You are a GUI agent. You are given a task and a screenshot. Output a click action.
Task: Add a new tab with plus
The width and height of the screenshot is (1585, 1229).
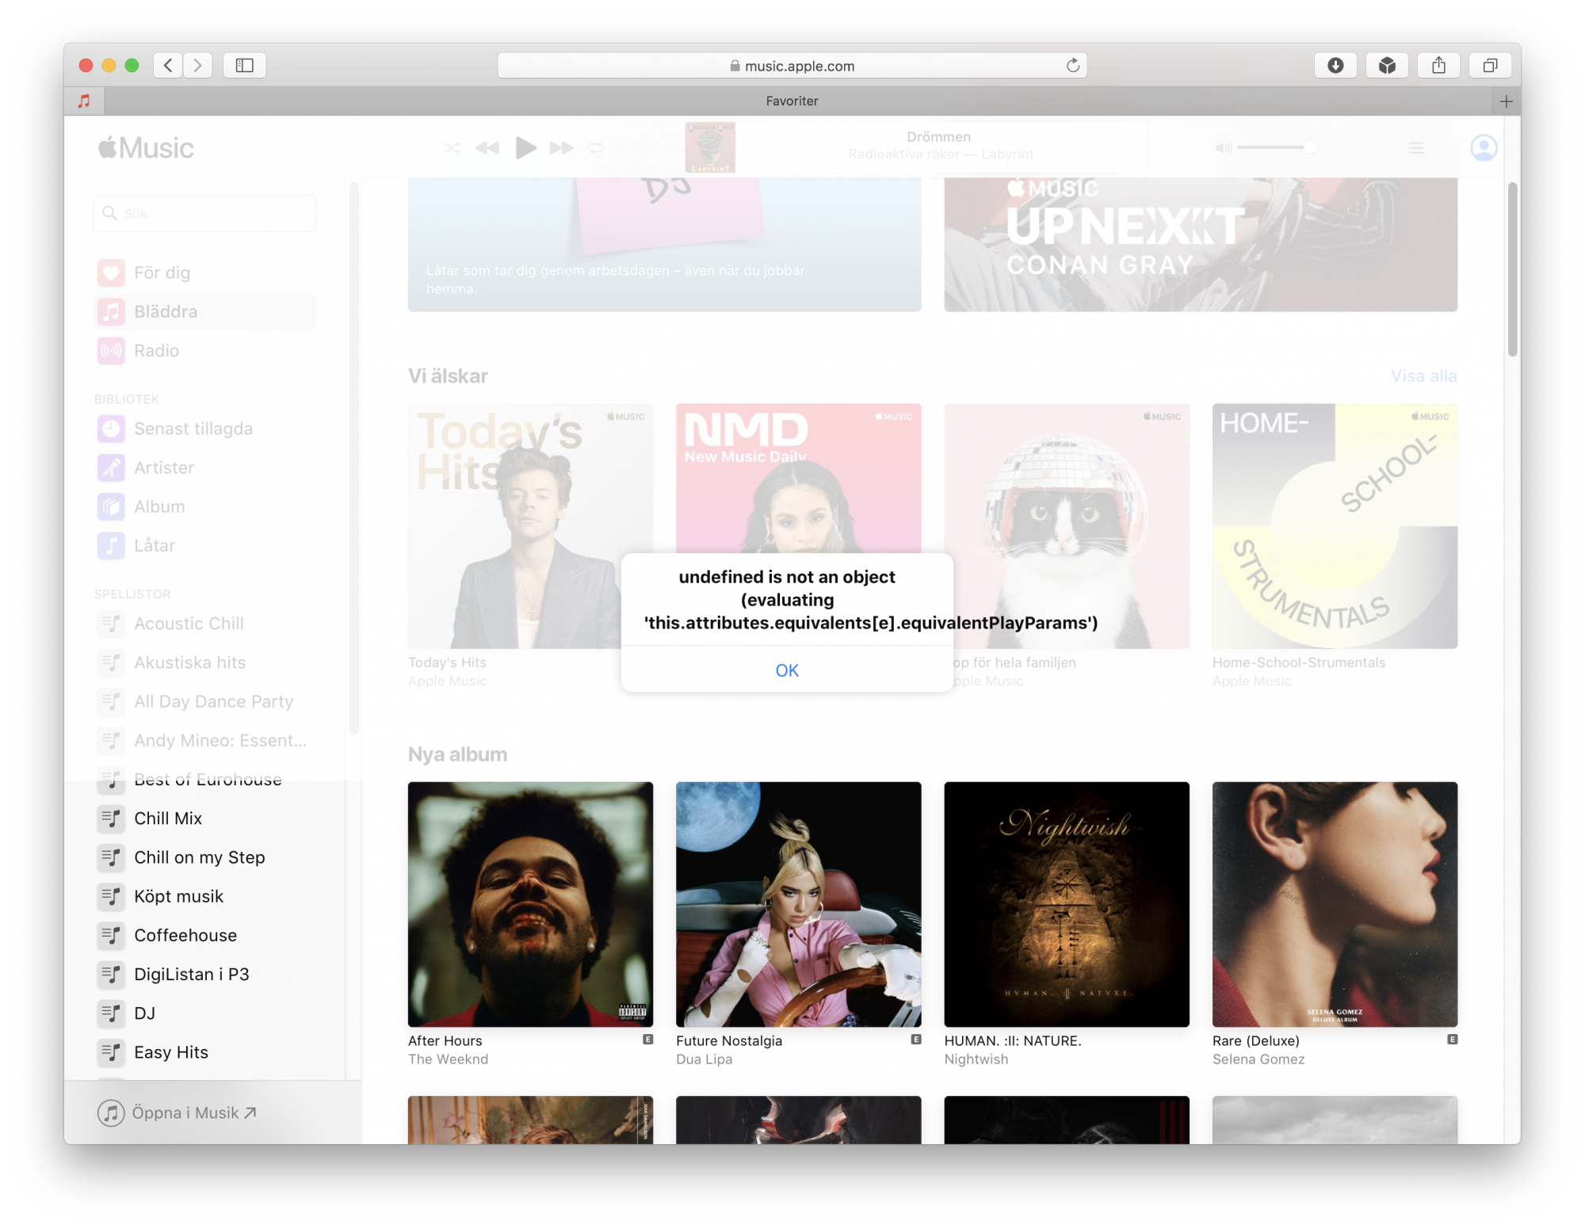(x=1506, y=101)
